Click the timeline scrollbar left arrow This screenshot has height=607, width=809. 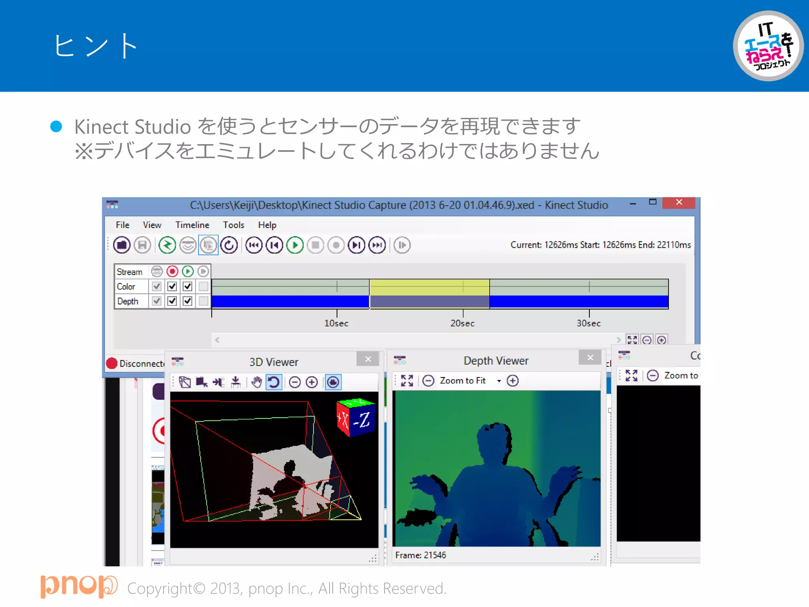click(x=217, y=339)
